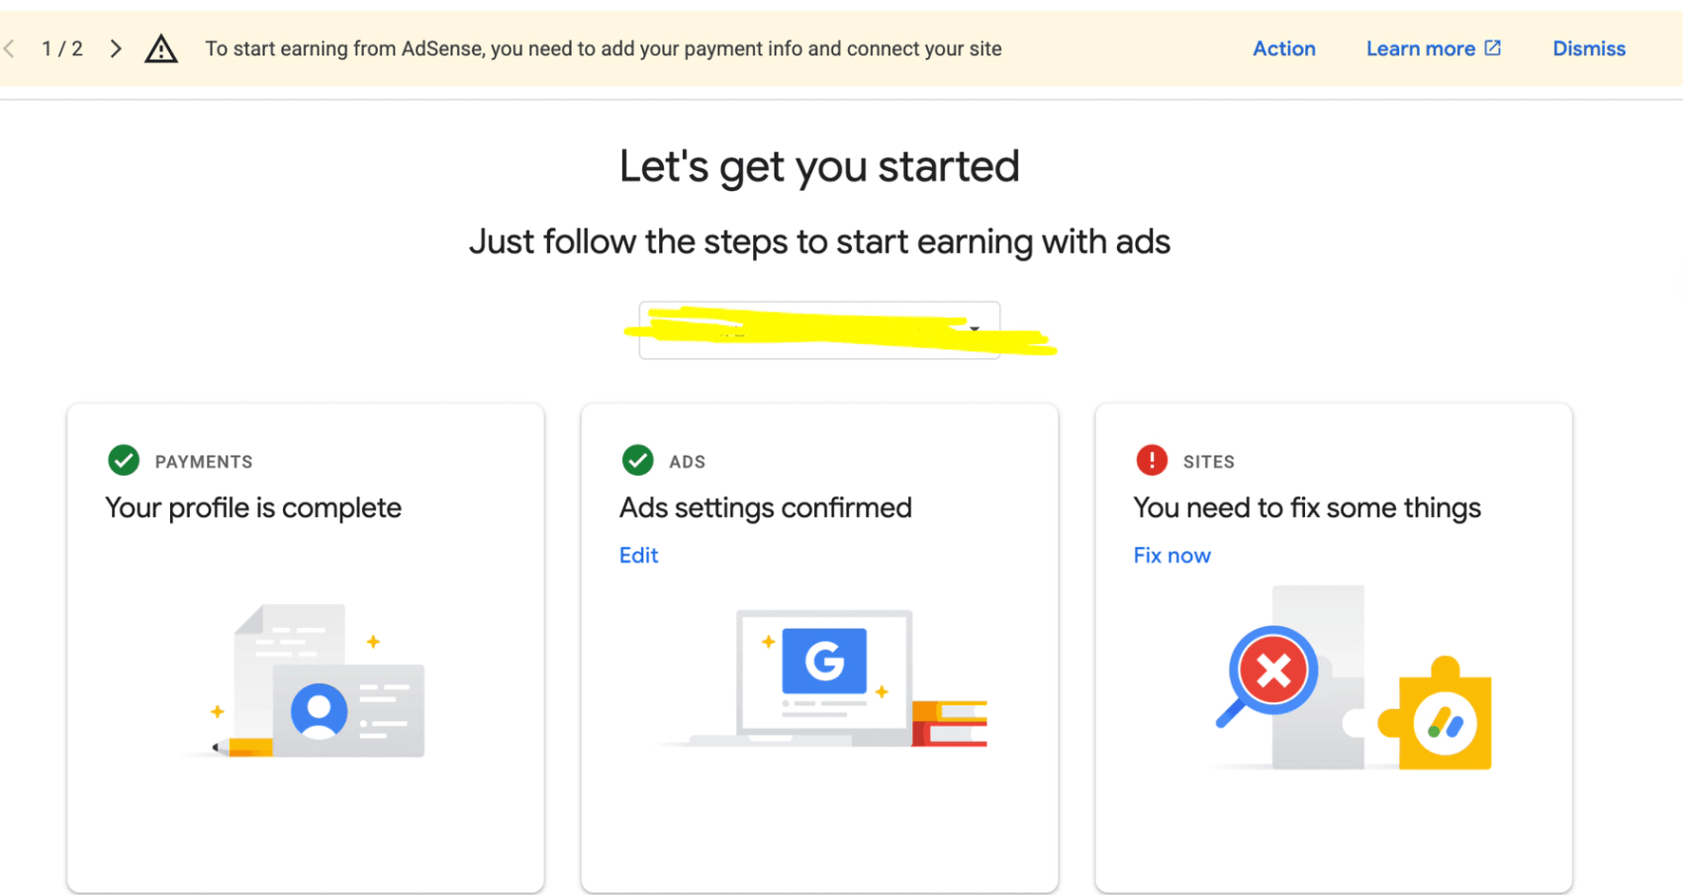Click the red alert icon beside Sites
The height and width of the screenshot is (895, 1683).
coord(1152,460)
